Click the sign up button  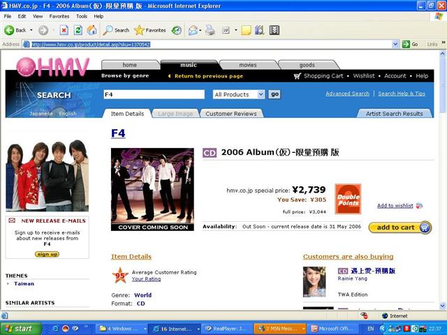coord(47,254)
